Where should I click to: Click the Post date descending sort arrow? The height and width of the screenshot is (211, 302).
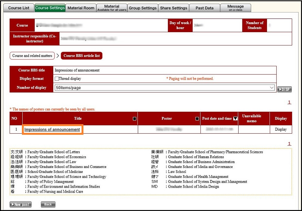pyautogui.click(x=235, y=119)
